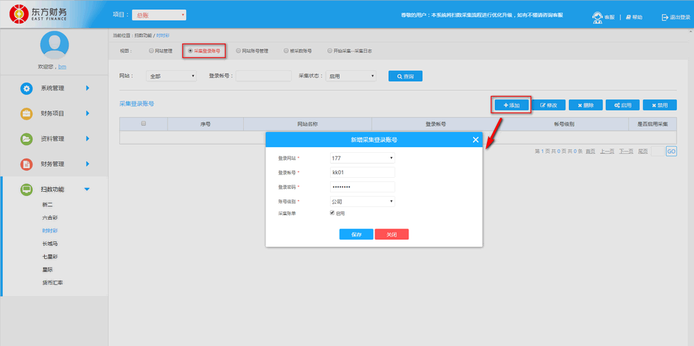
Task: Open the 登录网站 dropdown showing 177
Action: (x=362, y=158)
